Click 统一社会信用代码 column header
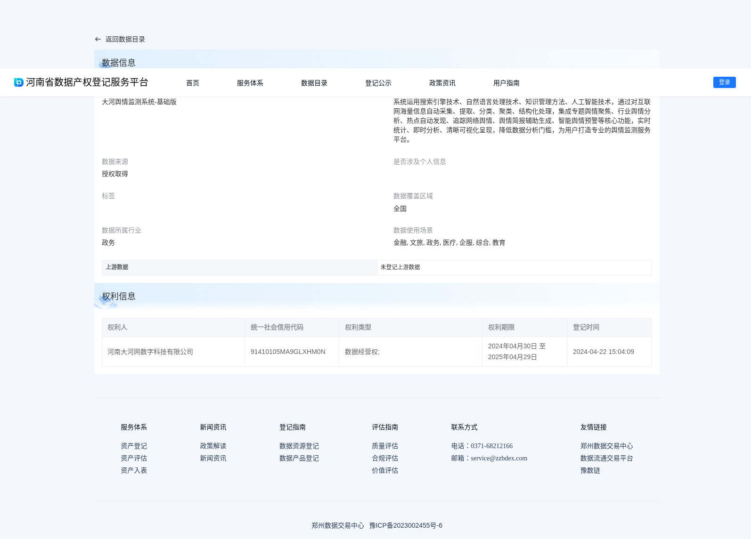The width and height of the screenshot is (751, 539). 292,328
